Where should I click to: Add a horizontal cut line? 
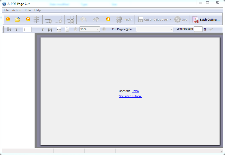click(x=48, y=20)
